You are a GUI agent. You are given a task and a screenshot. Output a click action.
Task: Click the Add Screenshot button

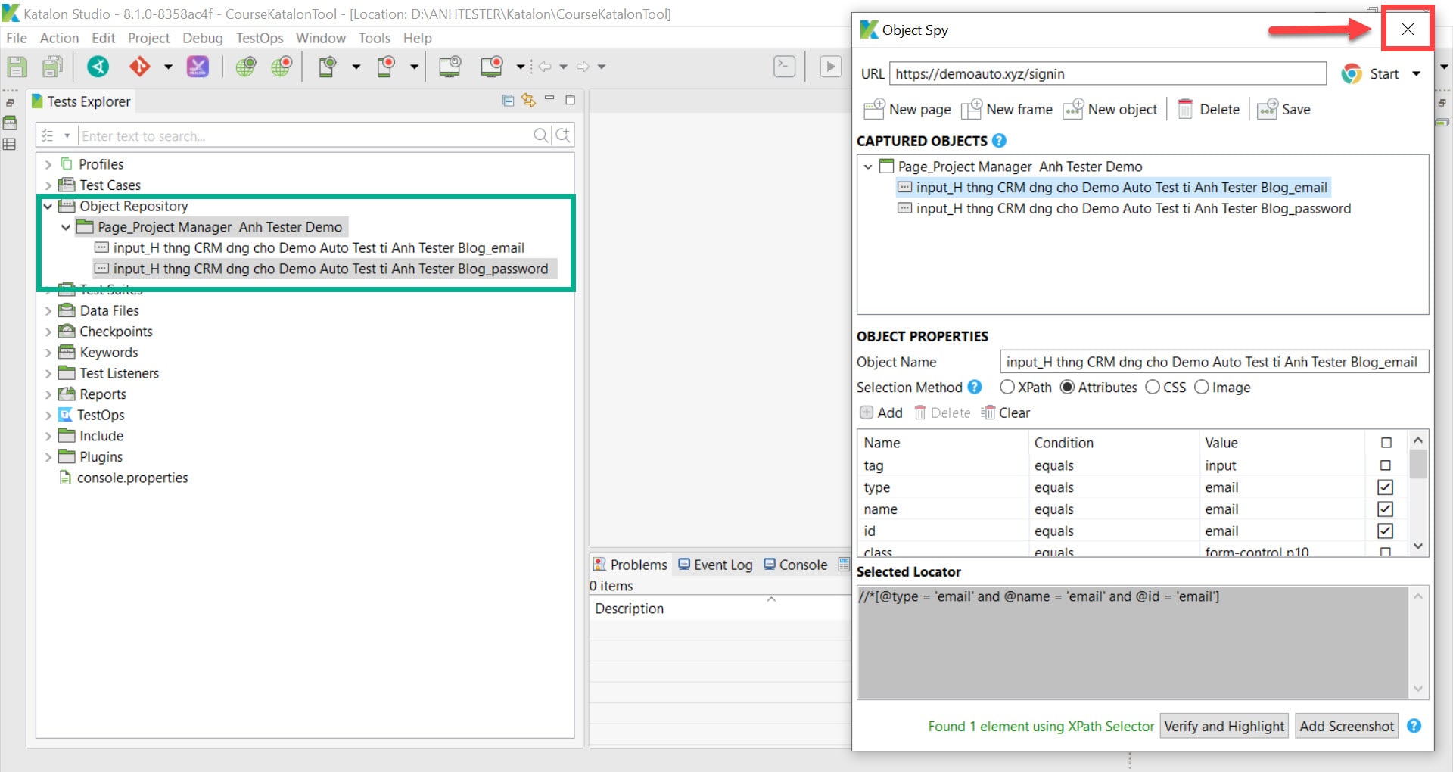(x=1346, y=727)
